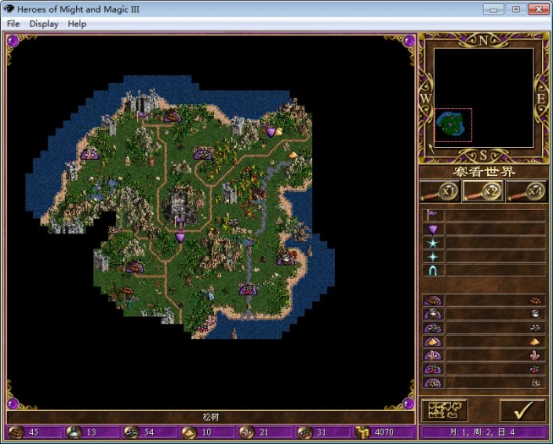The image size is (553, 444).
Task: Click the gem pond marker on southern river
Action: coord(248,290)
